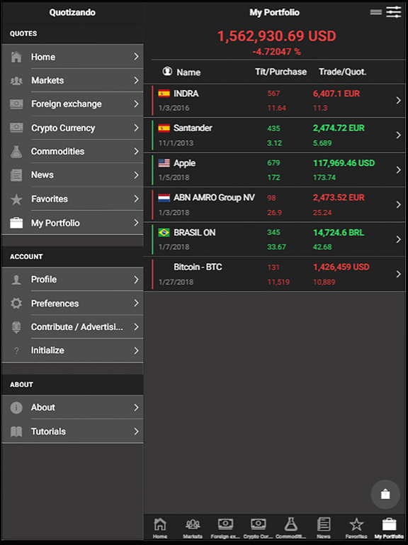Click the chevron next to Preferences

[136, 303]
